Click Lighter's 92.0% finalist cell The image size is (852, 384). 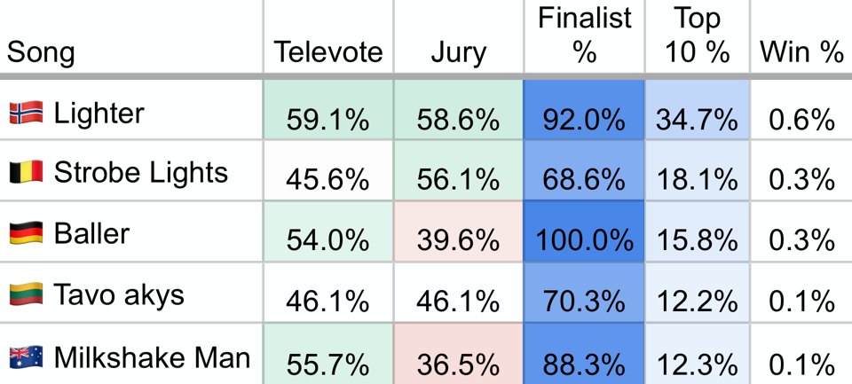[x=584, y=110]
